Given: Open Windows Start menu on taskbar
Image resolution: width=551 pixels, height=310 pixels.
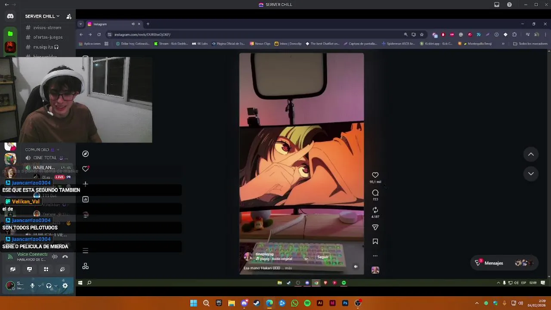Looking at the screenshot, I should (194, 303).
